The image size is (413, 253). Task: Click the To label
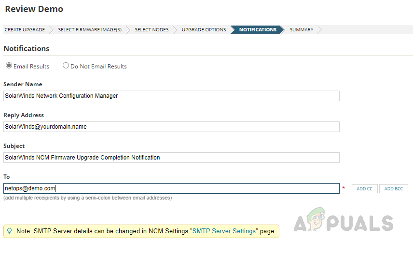(x=7, y=177)
